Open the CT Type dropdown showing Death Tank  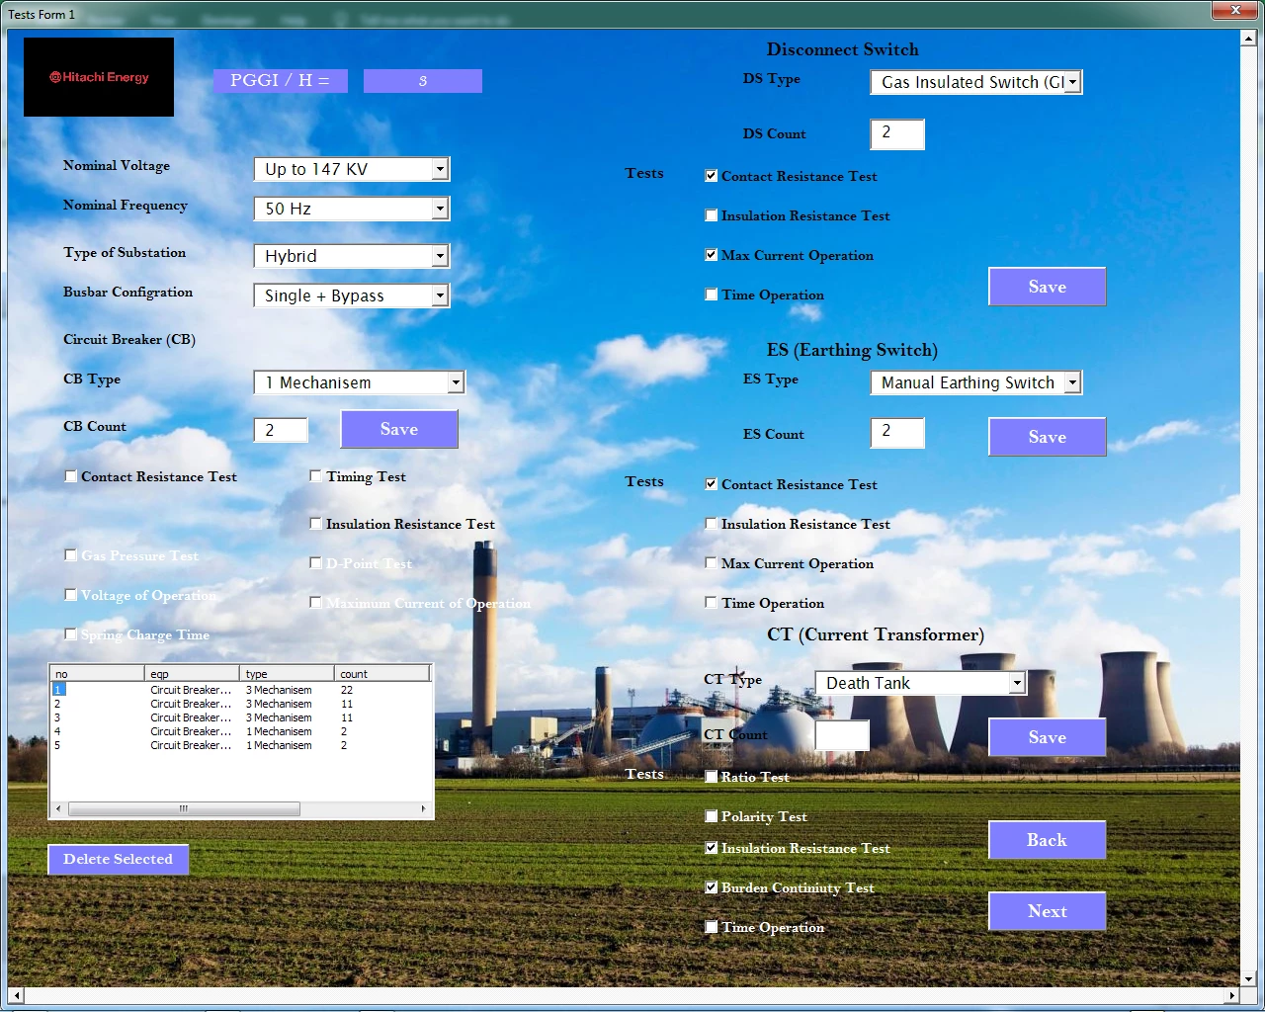[x=1016, y=683]
